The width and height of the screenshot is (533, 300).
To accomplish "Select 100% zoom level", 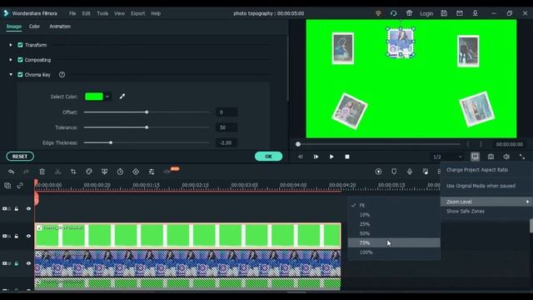I will 394,252.
